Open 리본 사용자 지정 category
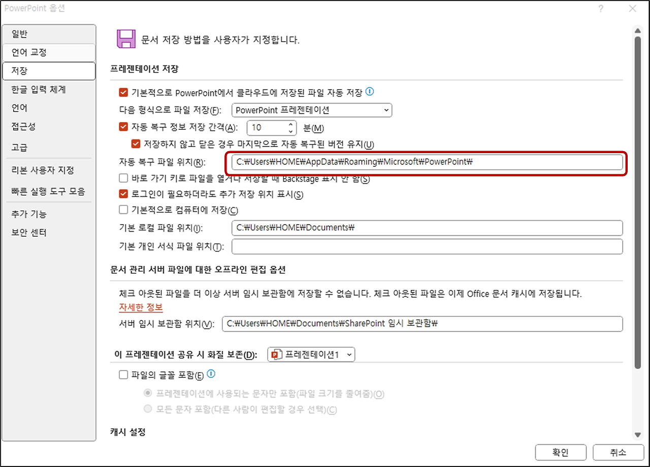The image size is (650, 467). tap(48, 170)
